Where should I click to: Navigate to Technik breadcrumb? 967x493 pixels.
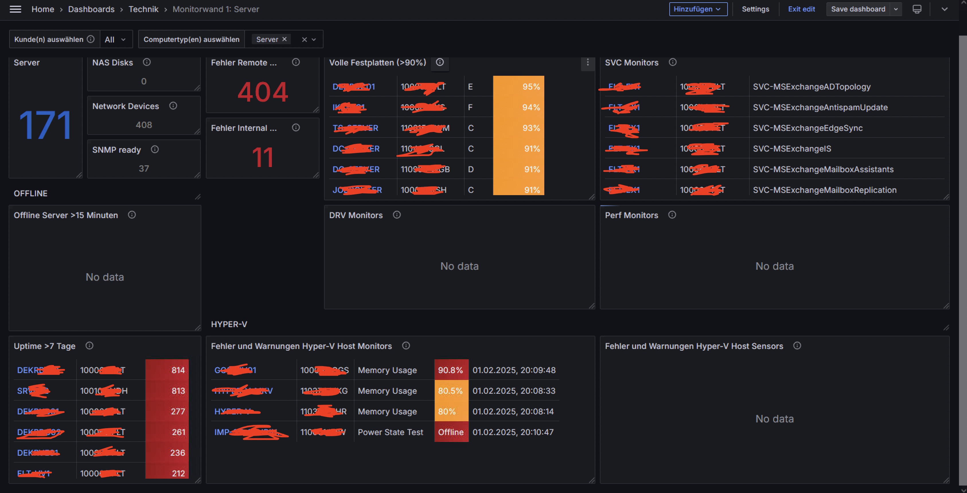(x=143, y=9)
